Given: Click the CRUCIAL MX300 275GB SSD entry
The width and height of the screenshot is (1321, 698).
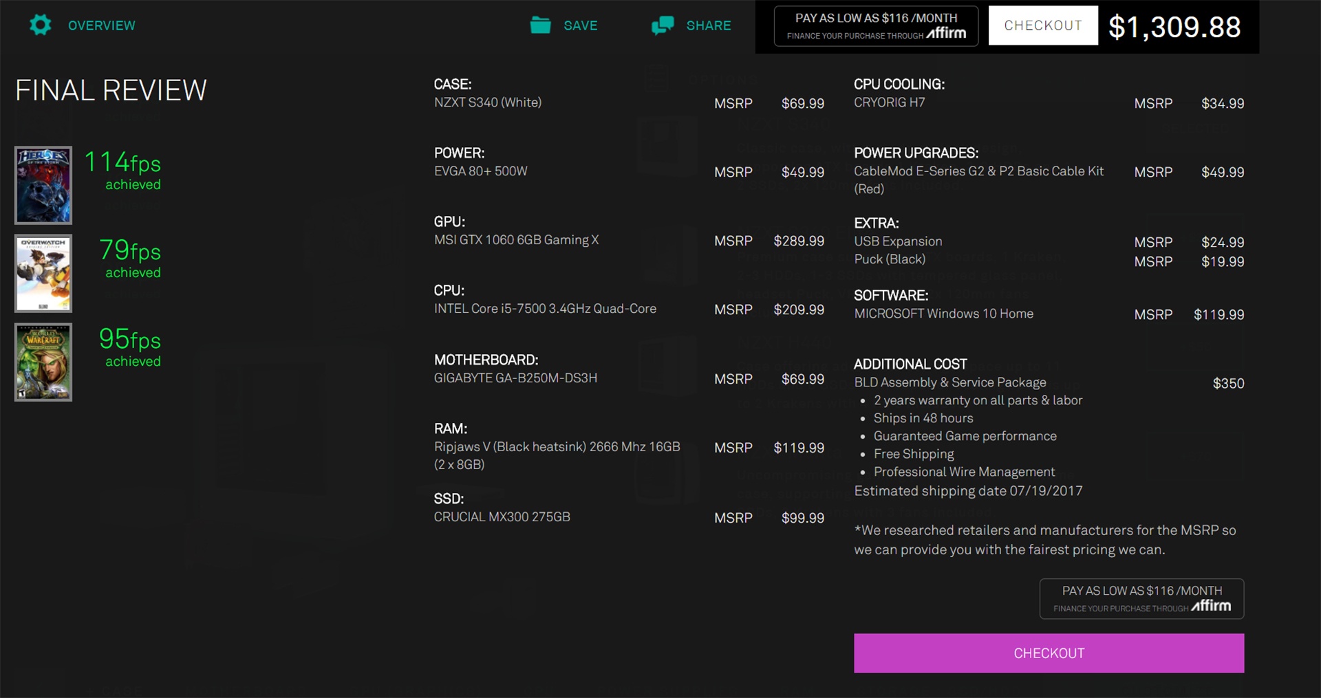Looking at the screenshot, I should click(x=502, y=516).
